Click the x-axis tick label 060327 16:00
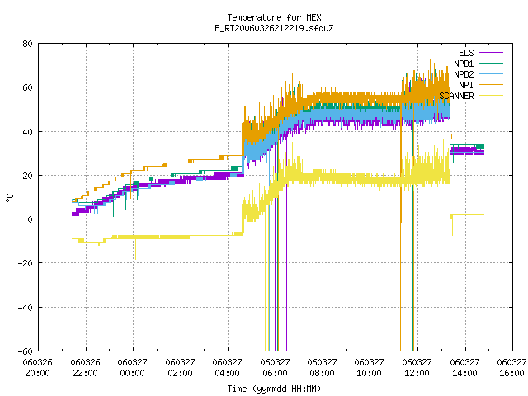Viewport: 528px width, 396px height. click(511, 368)
